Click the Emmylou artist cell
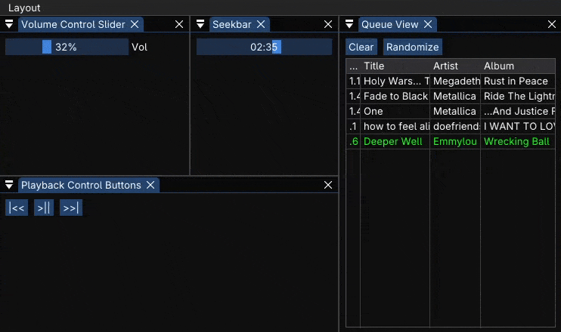The image size is (561, 332). (455, 141)
